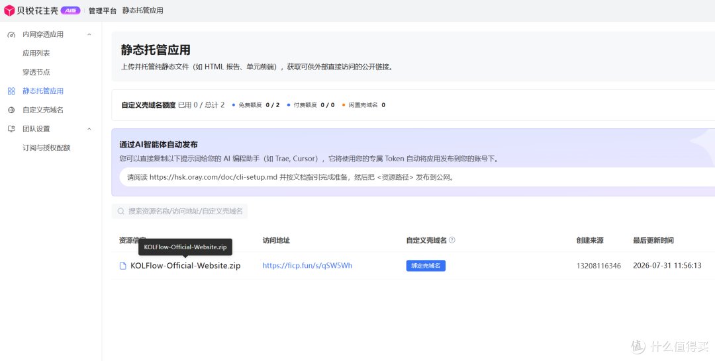The height and width of the screenshot is (361, 715).
Task: Click the 通过AI智能体自动发布 heading
Action: point(159,145)
